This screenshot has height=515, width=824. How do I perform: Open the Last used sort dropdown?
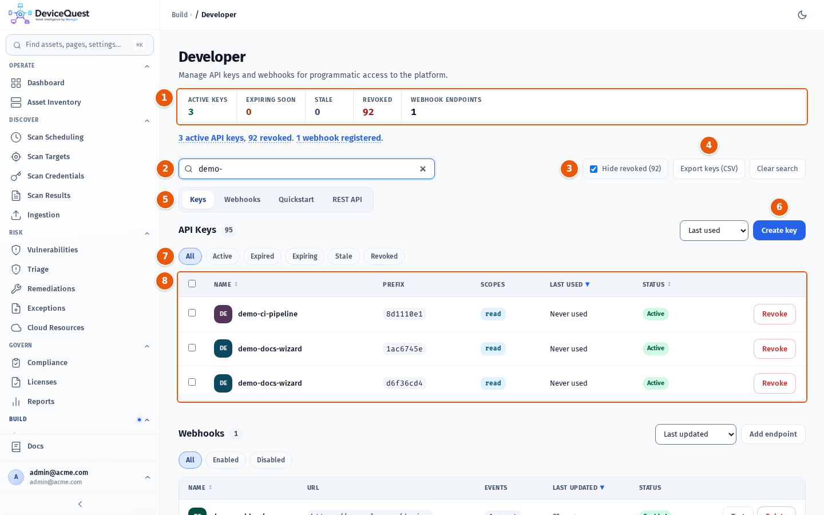tap(714, 231)
